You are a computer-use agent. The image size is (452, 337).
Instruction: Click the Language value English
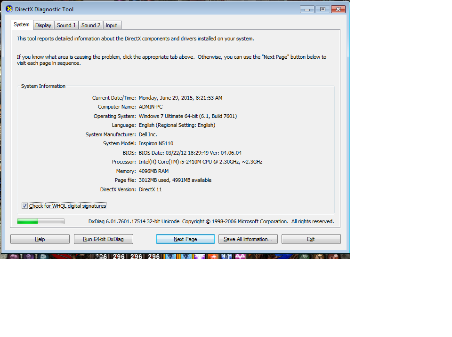177,125
